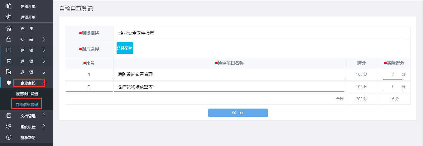The height and width of the screenshot is (146, 423).
Task: Edit the item name 仓库货物堆放整齐
Action: (229, 87)
